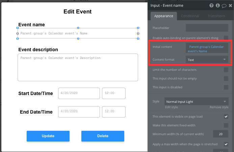Viewport: 234px width, 152px height.
Task: Edit Initial content dynamic expression
Action: 207,48
